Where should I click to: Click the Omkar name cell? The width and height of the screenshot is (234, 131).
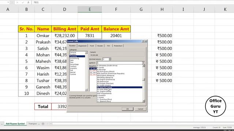43,36
